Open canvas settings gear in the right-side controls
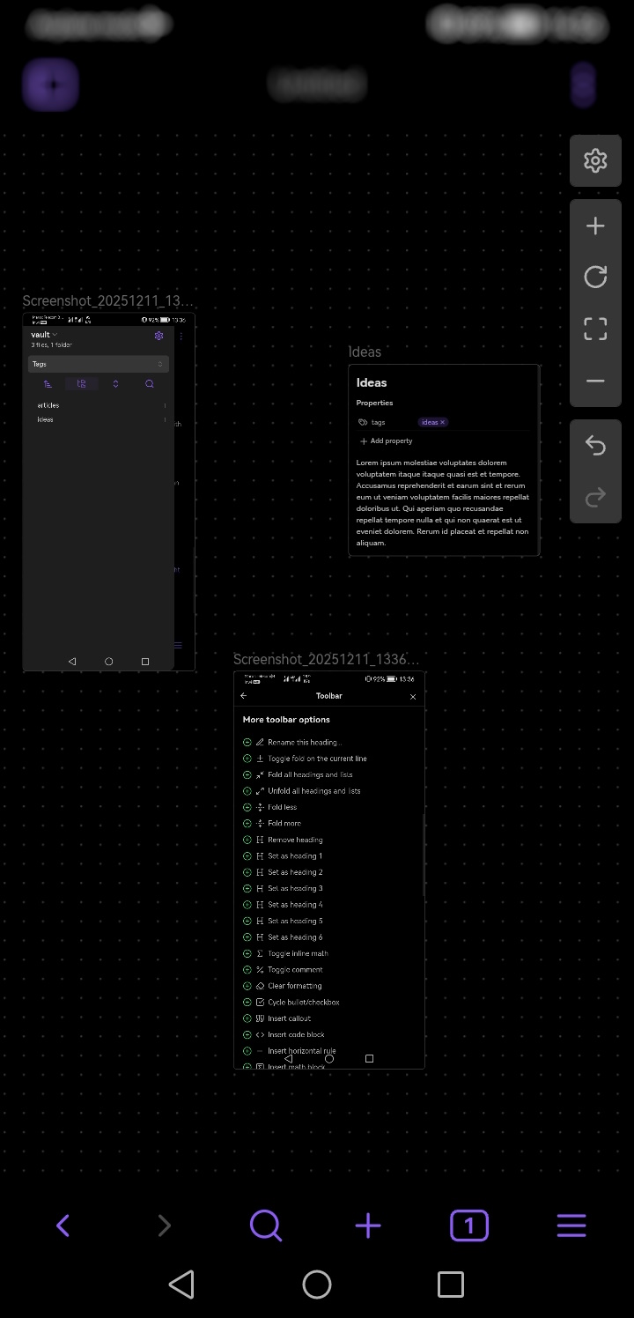The height and width of the screenshot is (1318, 634). (x=595, y=160)
